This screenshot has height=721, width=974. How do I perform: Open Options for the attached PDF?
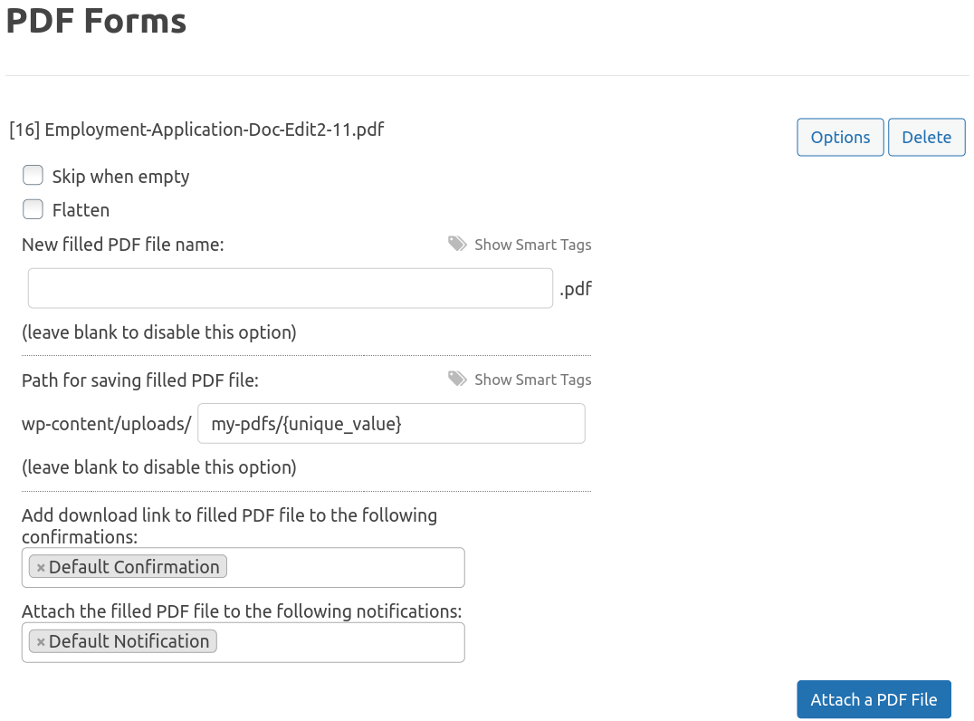point(840,138)
